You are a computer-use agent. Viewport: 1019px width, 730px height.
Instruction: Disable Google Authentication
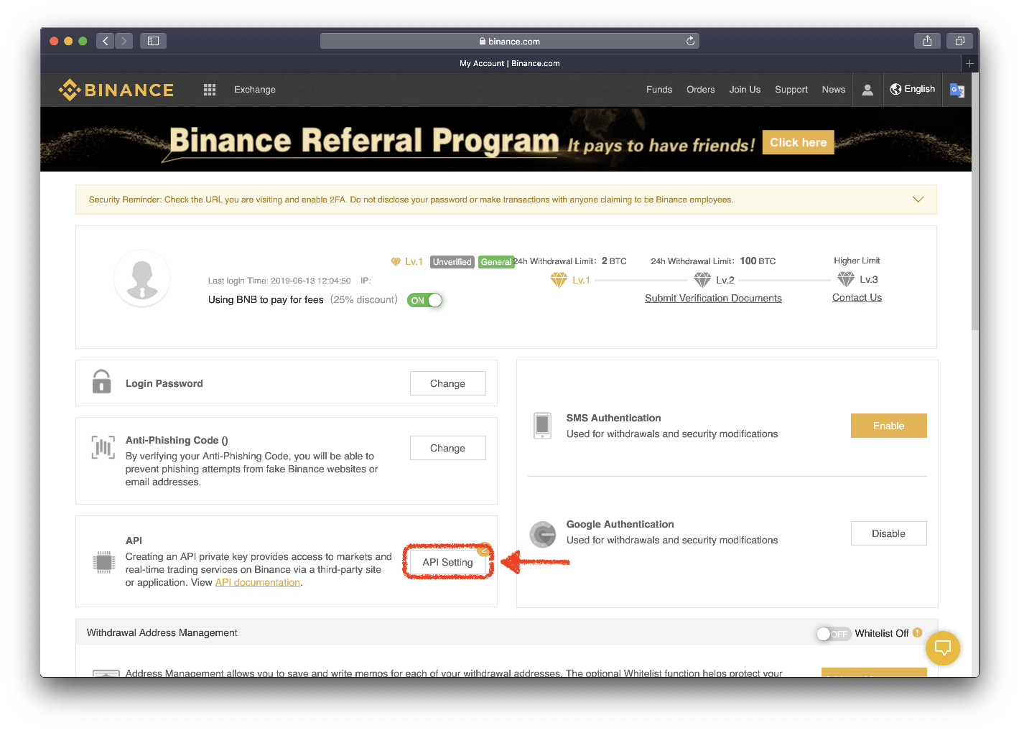coord(889,533)
